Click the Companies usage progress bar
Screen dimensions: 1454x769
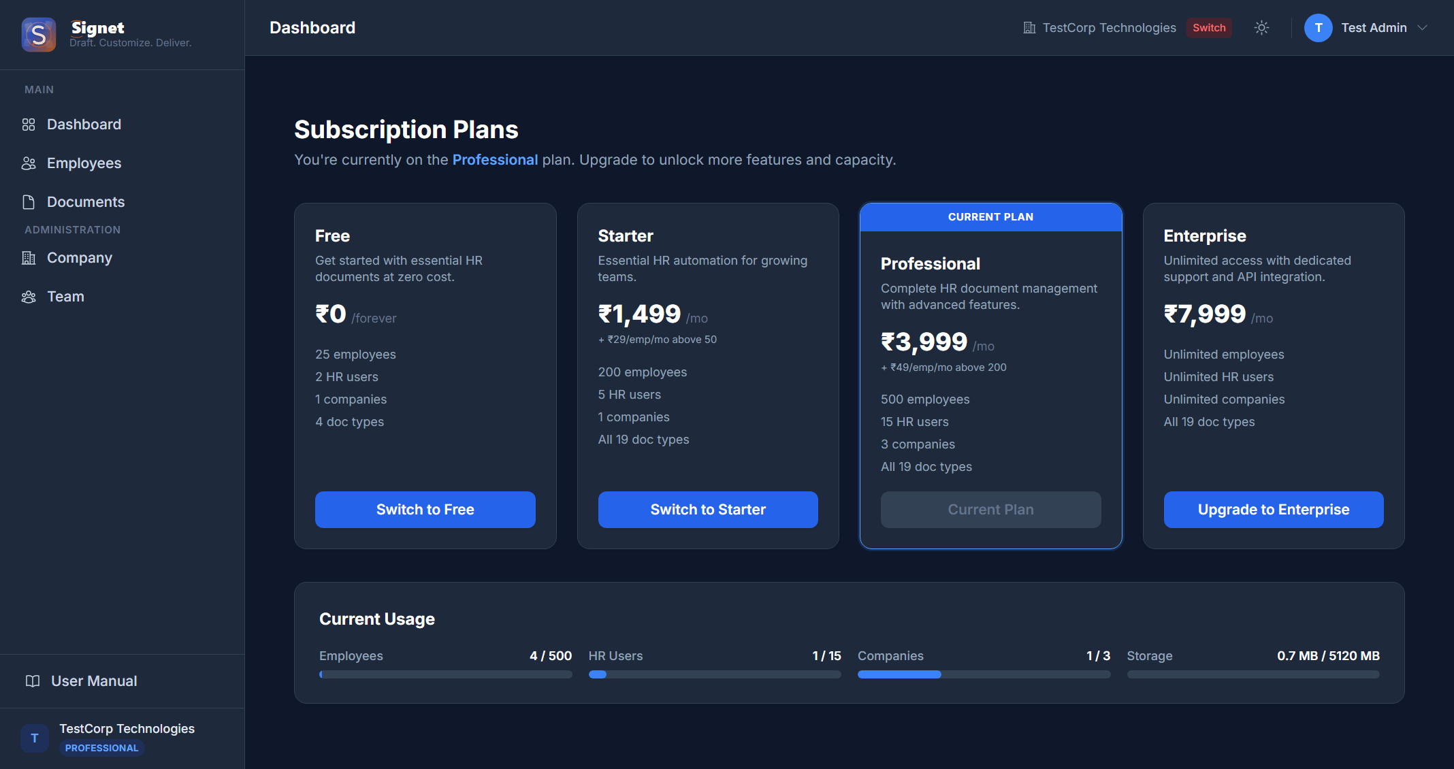coord(984,674)
